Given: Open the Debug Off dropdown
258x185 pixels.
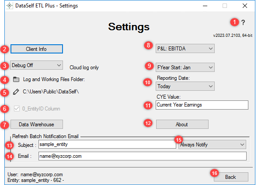Looking at the screenshot, I should tap(37, 65).
